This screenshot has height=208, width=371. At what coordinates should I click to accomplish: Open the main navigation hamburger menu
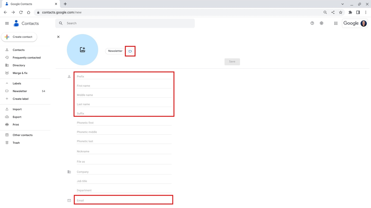point(7,23)
